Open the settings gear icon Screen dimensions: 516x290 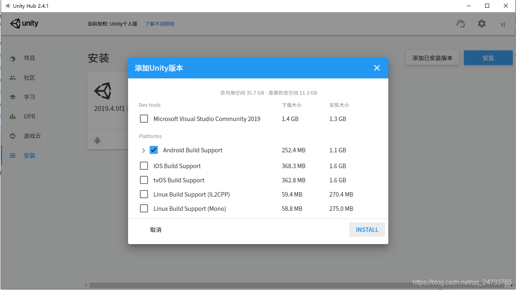click(482, 24)
